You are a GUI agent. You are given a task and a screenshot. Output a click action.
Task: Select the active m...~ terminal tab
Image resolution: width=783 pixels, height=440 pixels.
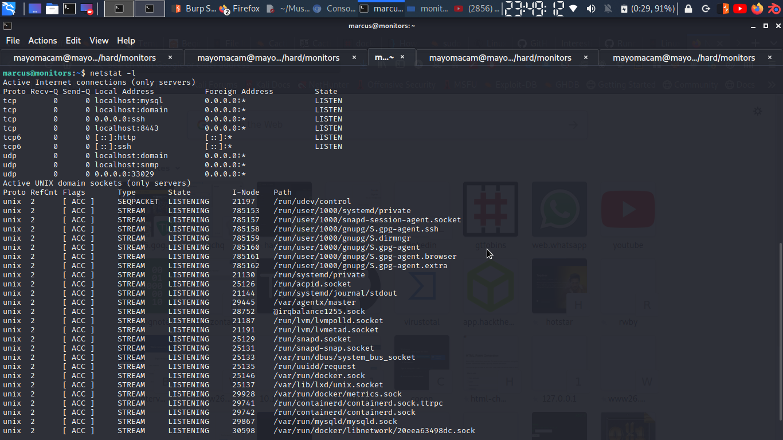coord(391,57)
